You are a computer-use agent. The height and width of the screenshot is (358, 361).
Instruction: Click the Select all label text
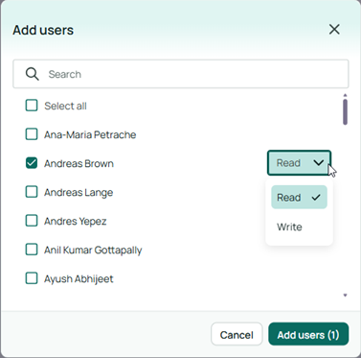[x=65, y=106]
